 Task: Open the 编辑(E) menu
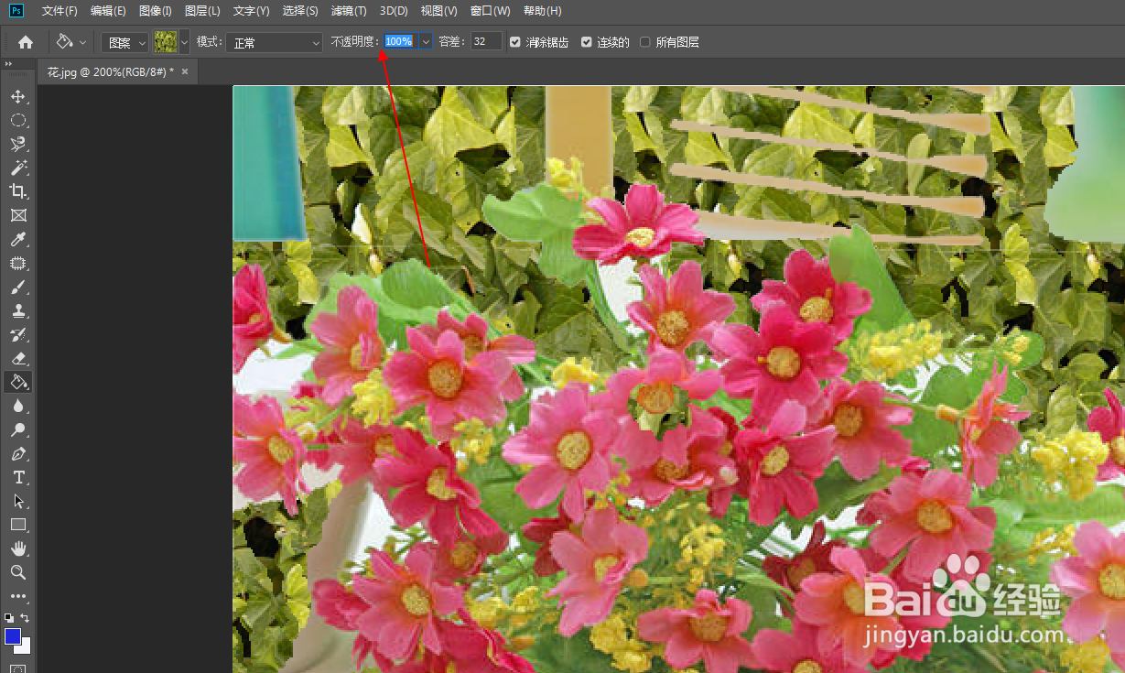108,11
